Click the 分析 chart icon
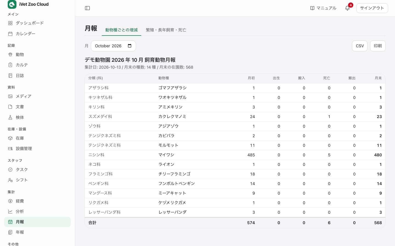 click(x=10, y=211)
